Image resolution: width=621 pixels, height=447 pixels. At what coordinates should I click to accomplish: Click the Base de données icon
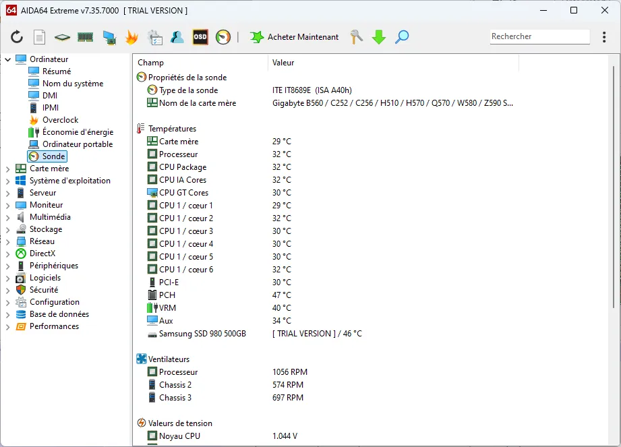21,314
